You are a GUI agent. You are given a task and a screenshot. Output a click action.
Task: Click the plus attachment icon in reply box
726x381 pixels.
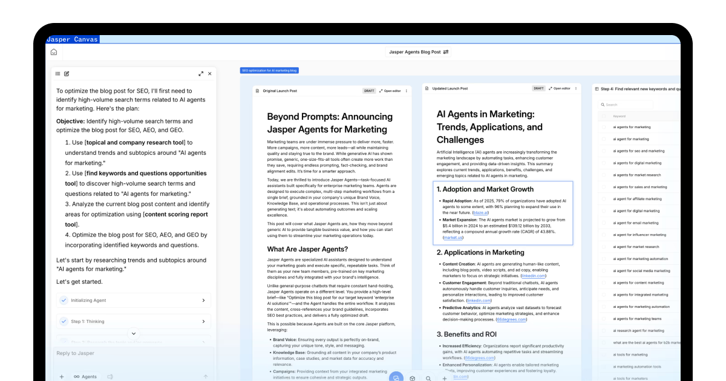tap(62, 377)
